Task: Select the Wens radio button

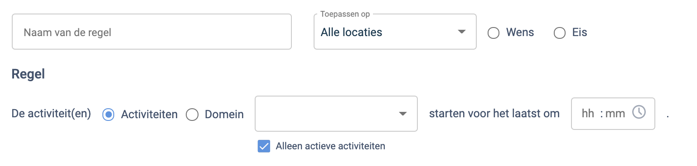Action: coord(494,33)
